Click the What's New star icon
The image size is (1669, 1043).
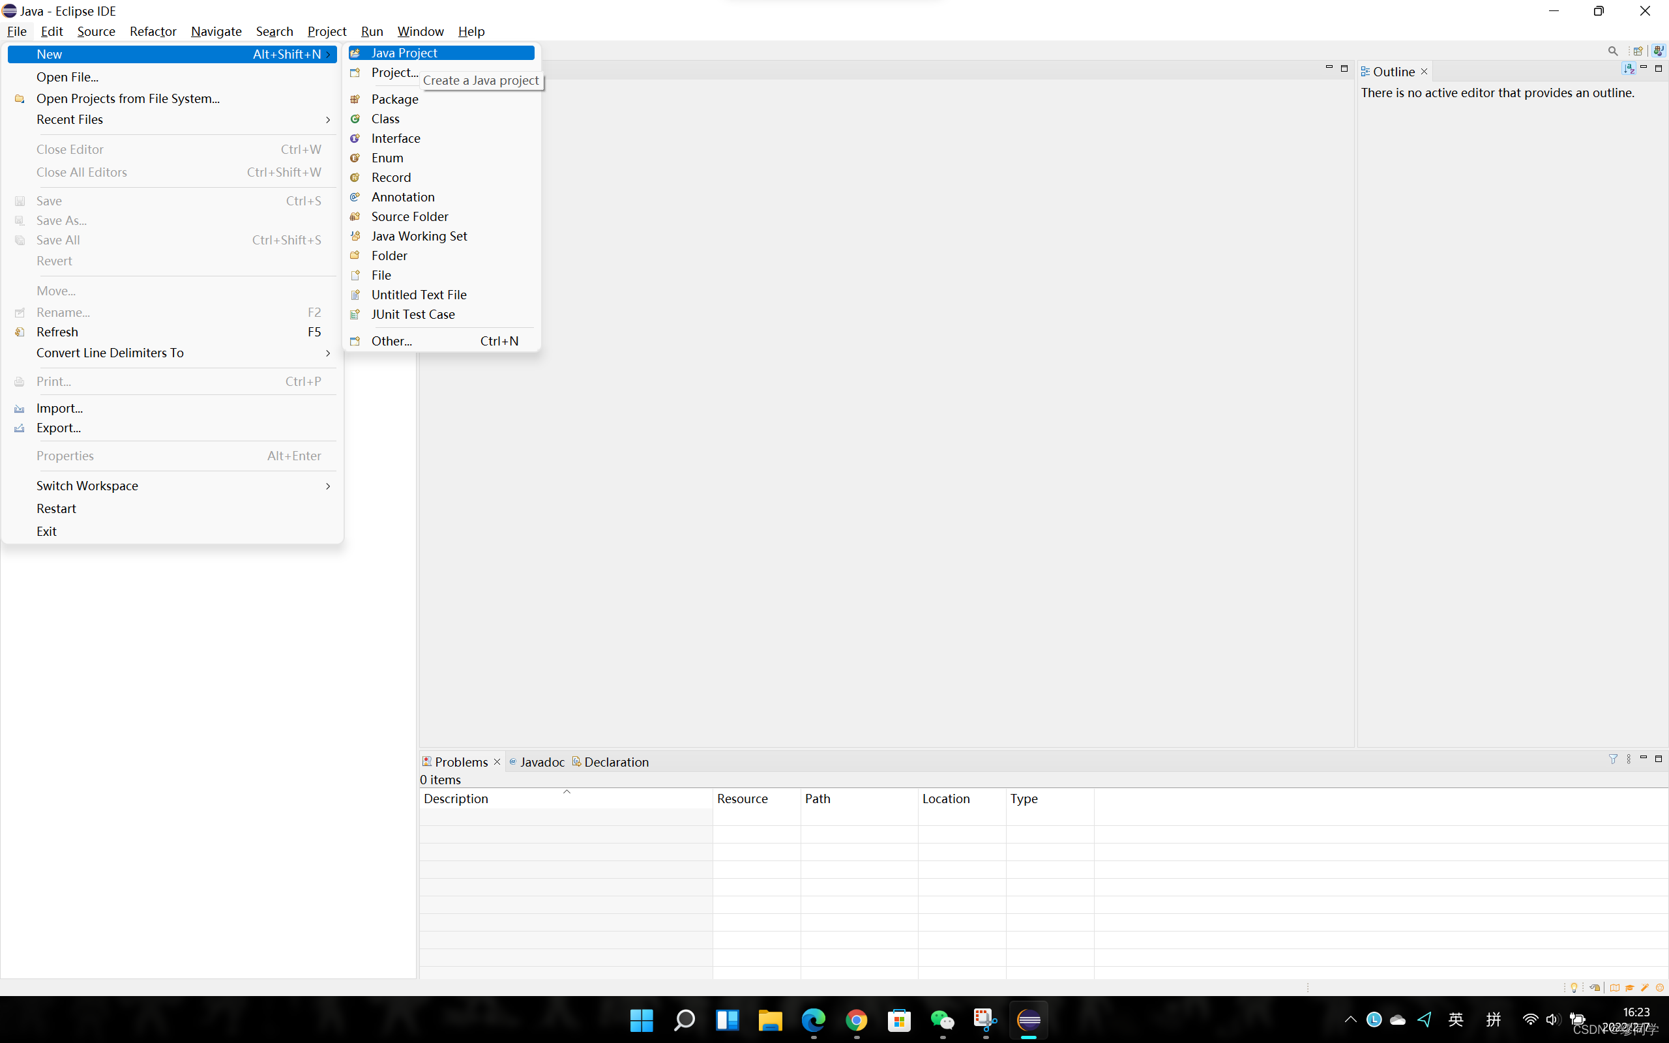pos(1659,987)
